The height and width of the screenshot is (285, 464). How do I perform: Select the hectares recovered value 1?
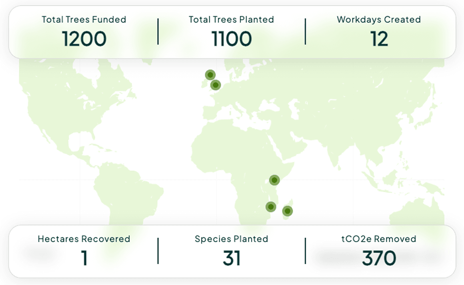(84, 258)
